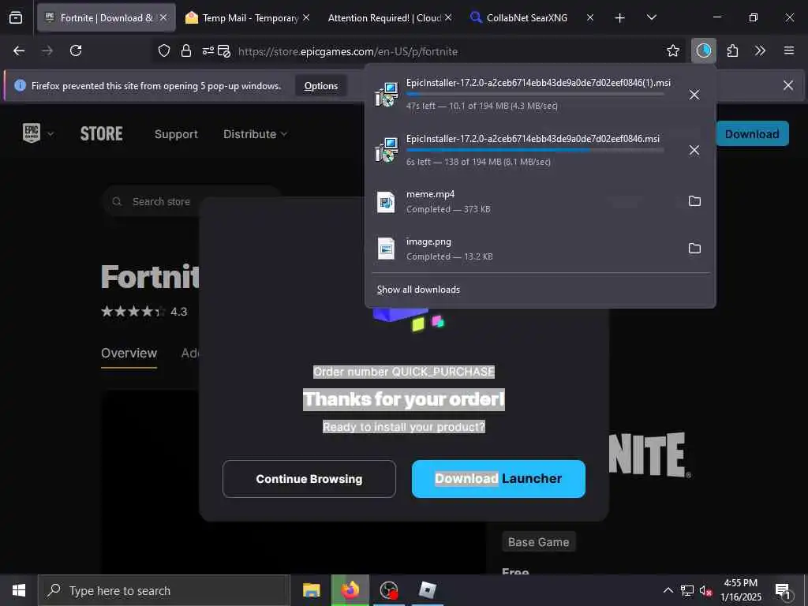Click Continue Browsing
This screenshot has height=606, width=808.
309,479
